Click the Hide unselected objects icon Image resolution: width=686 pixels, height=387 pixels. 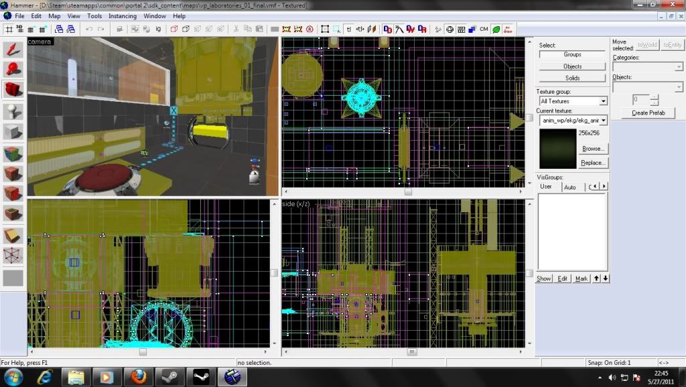coord(186,29)
